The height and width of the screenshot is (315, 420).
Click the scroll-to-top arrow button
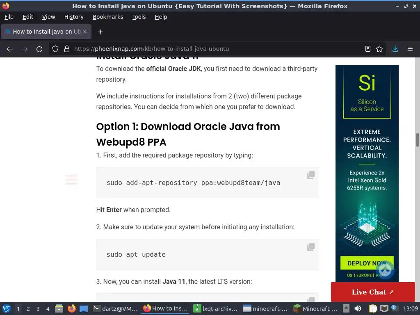[385, 270]
